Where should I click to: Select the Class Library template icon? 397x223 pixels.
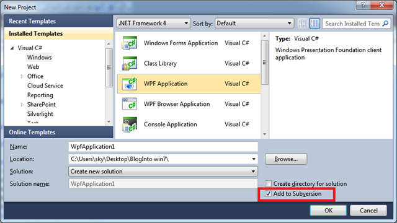pos(130,63)
